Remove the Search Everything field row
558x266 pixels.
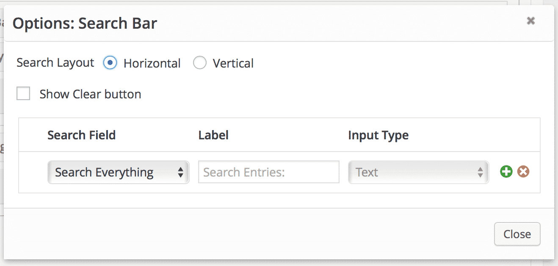523,172
